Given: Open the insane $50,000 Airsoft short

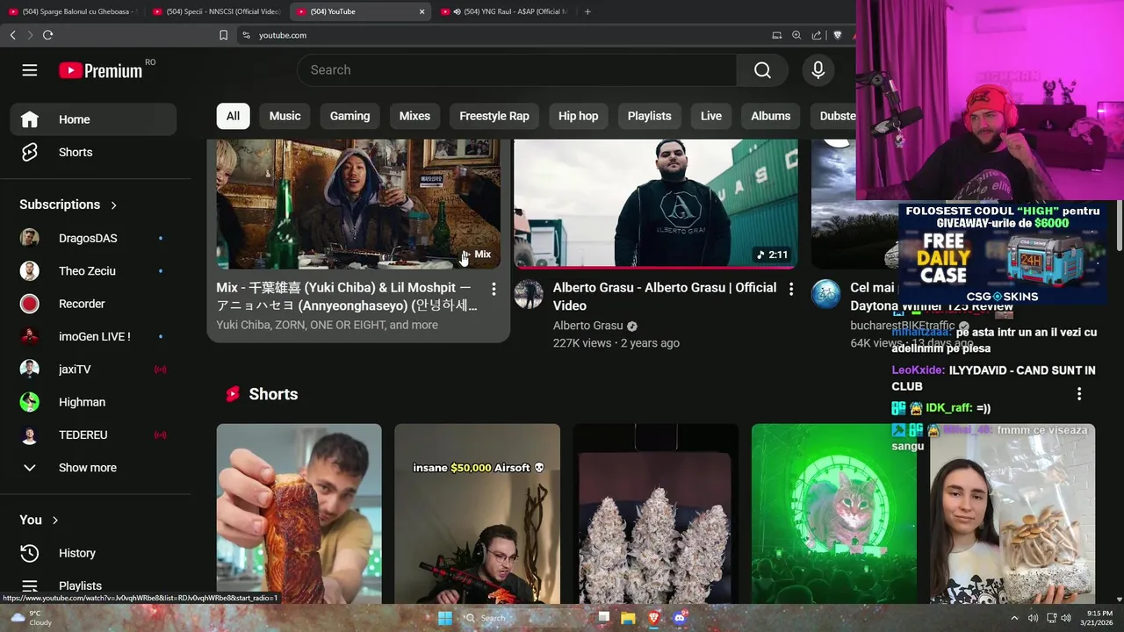Looking at the screenshot, I should (477, 513).
